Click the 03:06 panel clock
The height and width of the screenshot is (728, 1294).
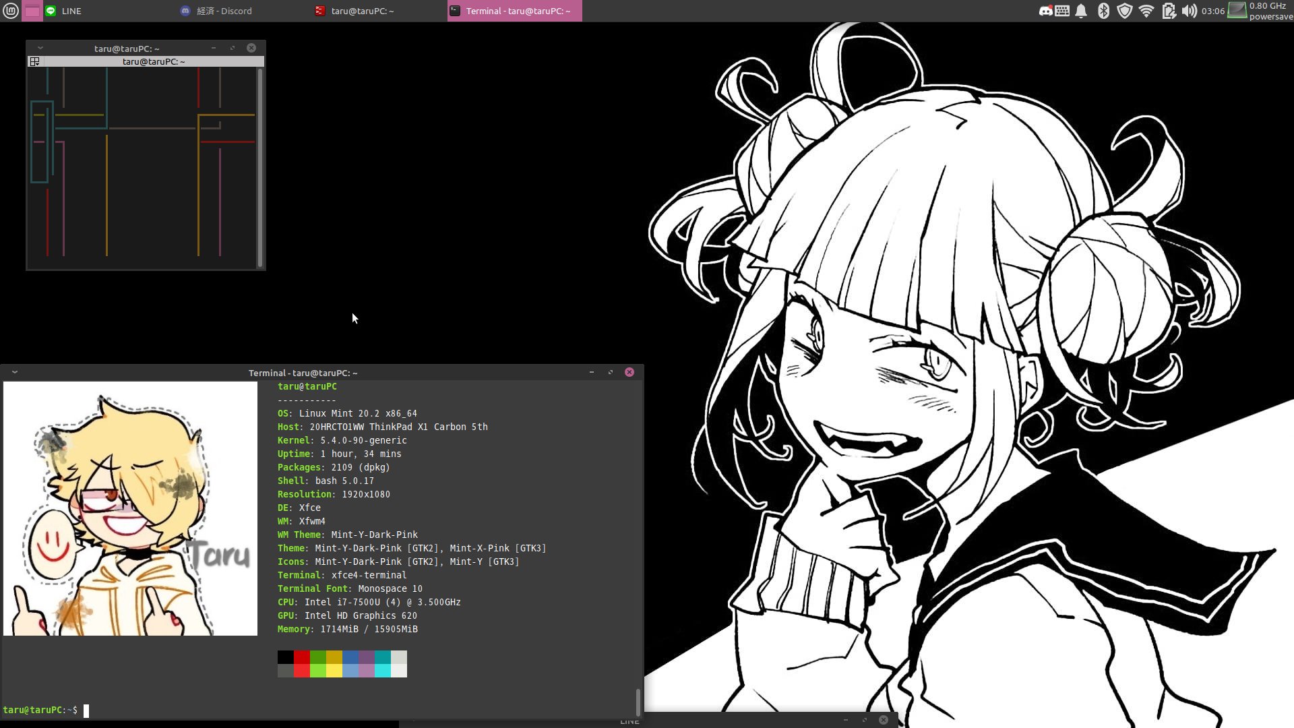pos(1212,11)
